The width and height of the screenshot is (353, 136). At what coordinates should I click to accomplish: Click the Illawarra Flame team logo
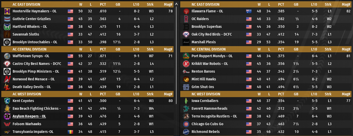[x=186, y=11]
